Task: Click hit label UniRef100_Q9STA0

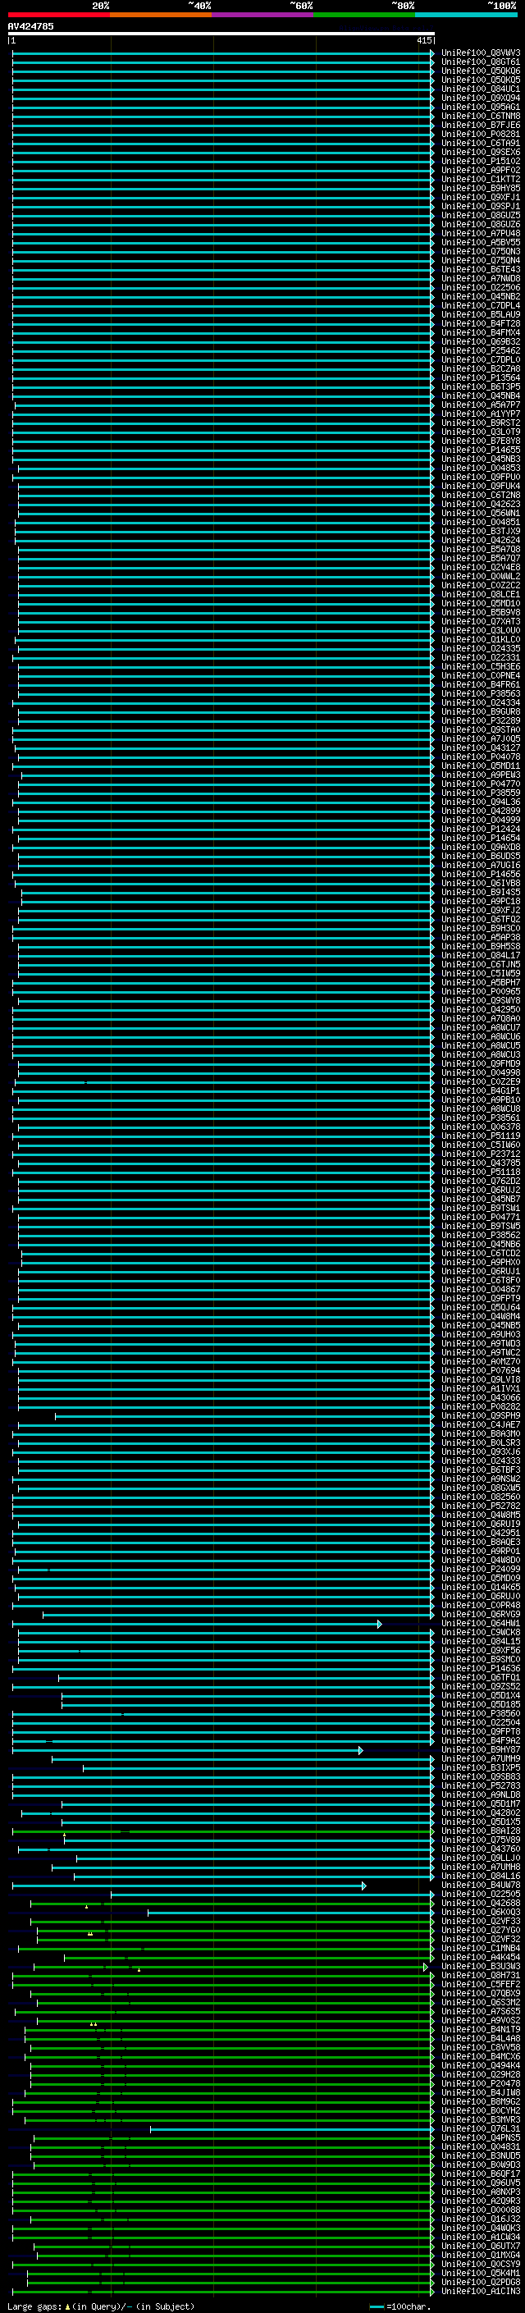Action: [x=480, y=729]
